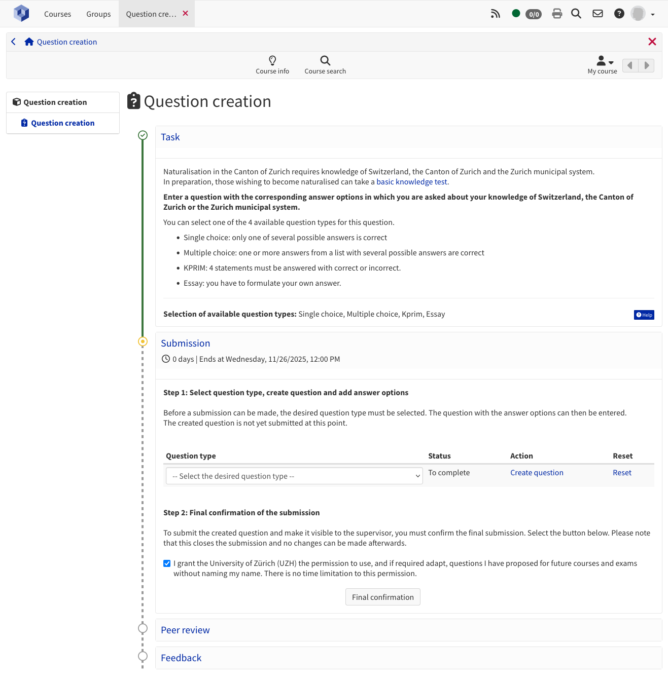Expand the My course menu
The height and width of the screenshot is (685, 668).
(603, 65)
